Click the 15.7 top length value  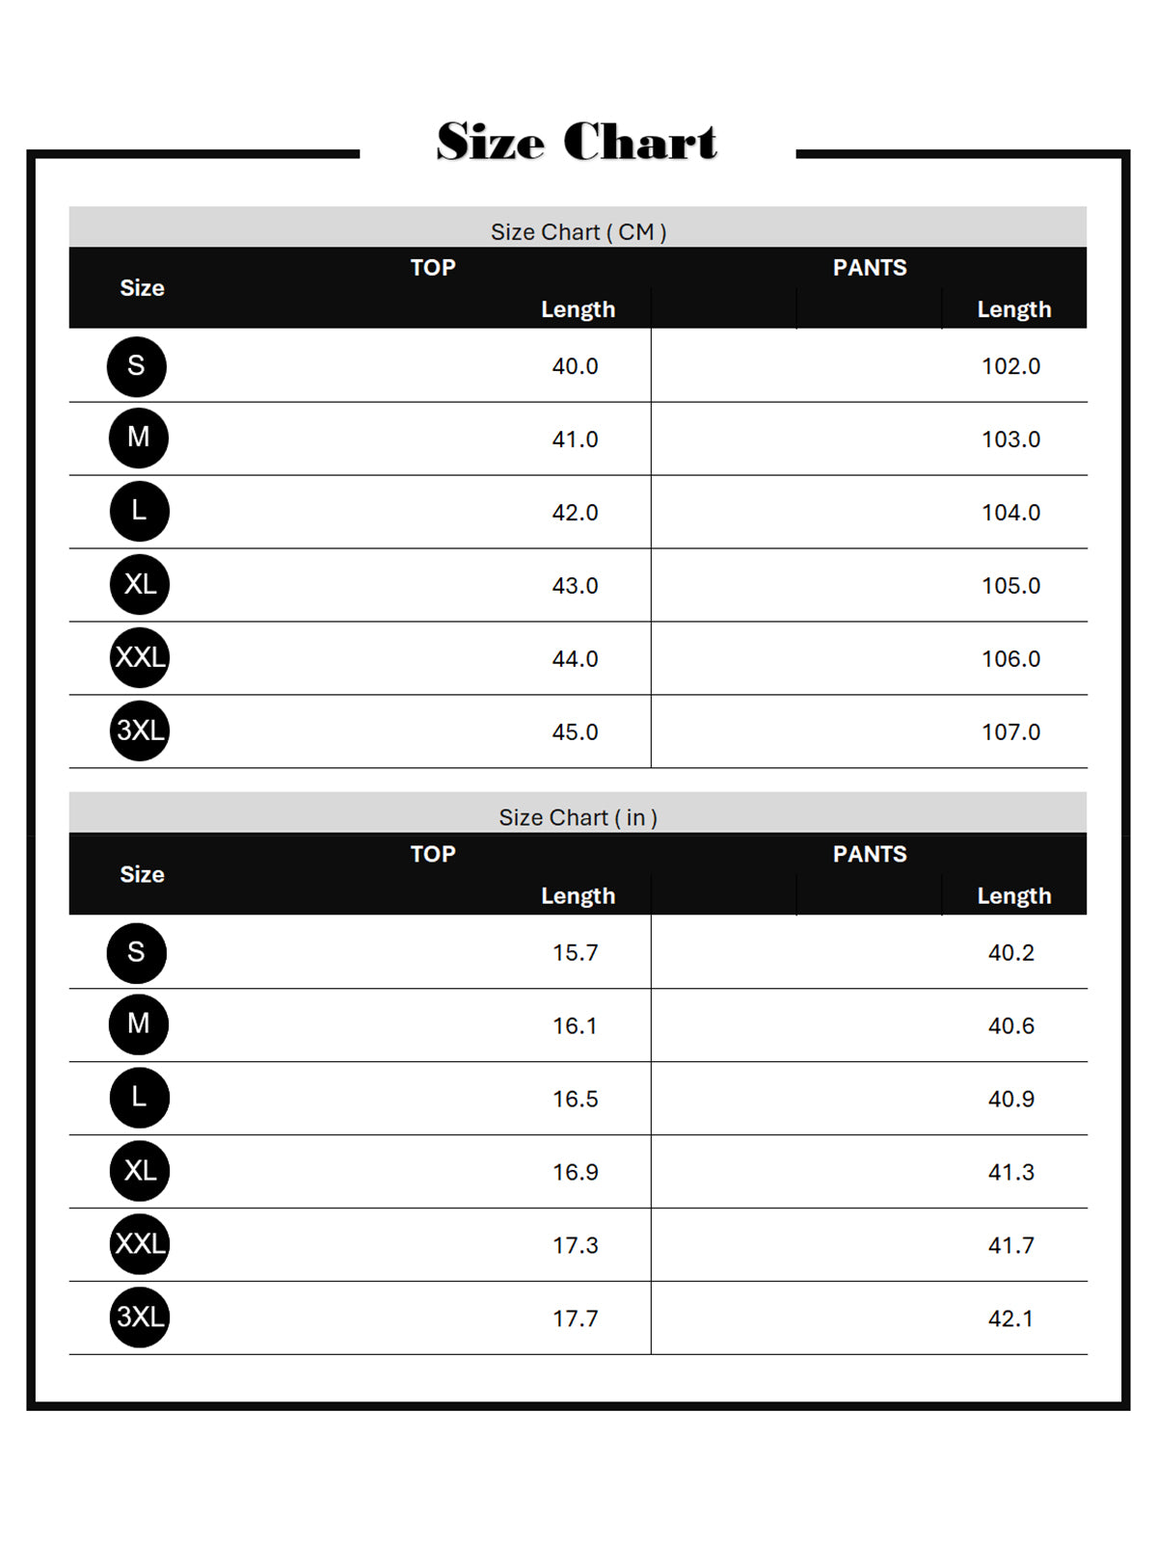pyautogui.click(x=575, y=952)
